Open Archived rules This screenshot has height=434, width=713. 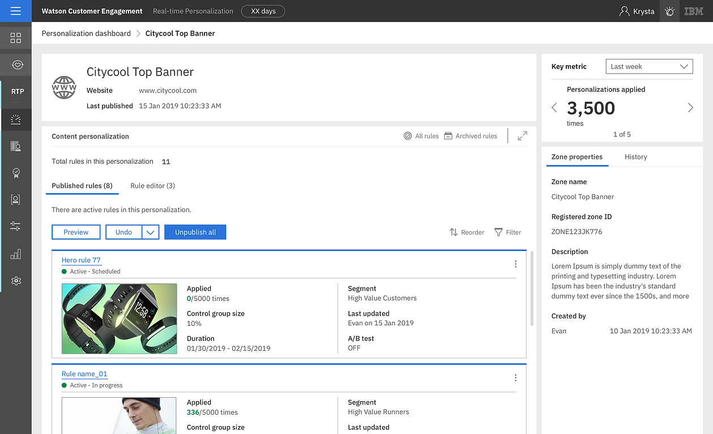tap(470, 136)
